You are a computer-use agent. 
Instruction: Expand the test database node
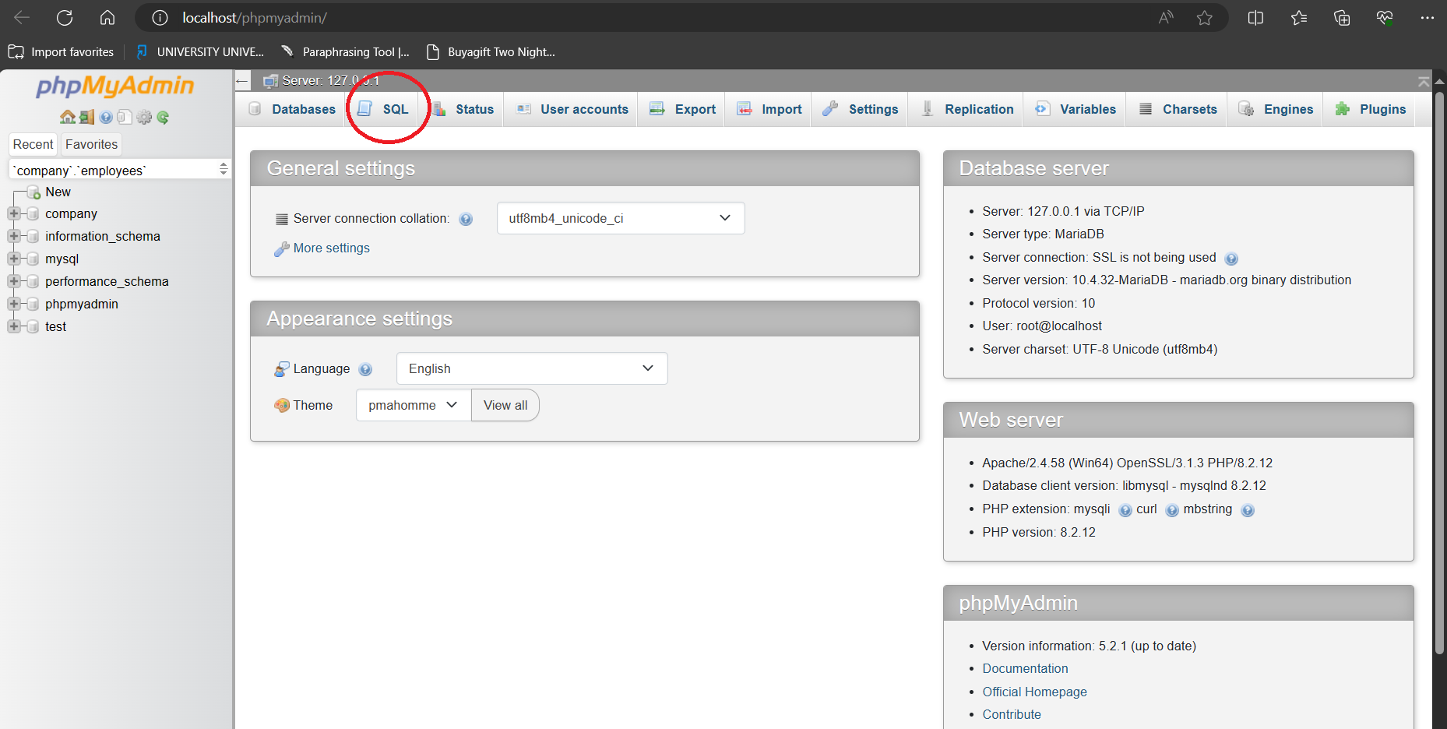pos(13,326)
